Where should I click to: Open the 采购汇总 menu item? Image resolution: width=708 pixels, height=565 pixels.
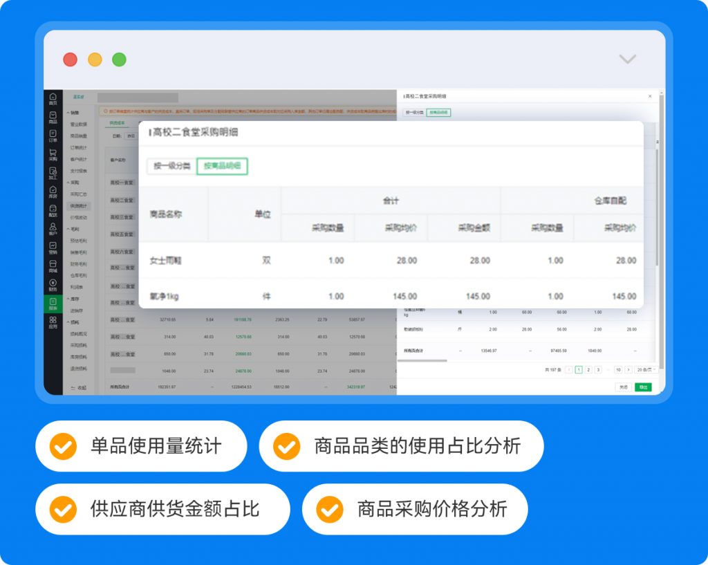tap(79, 194)
